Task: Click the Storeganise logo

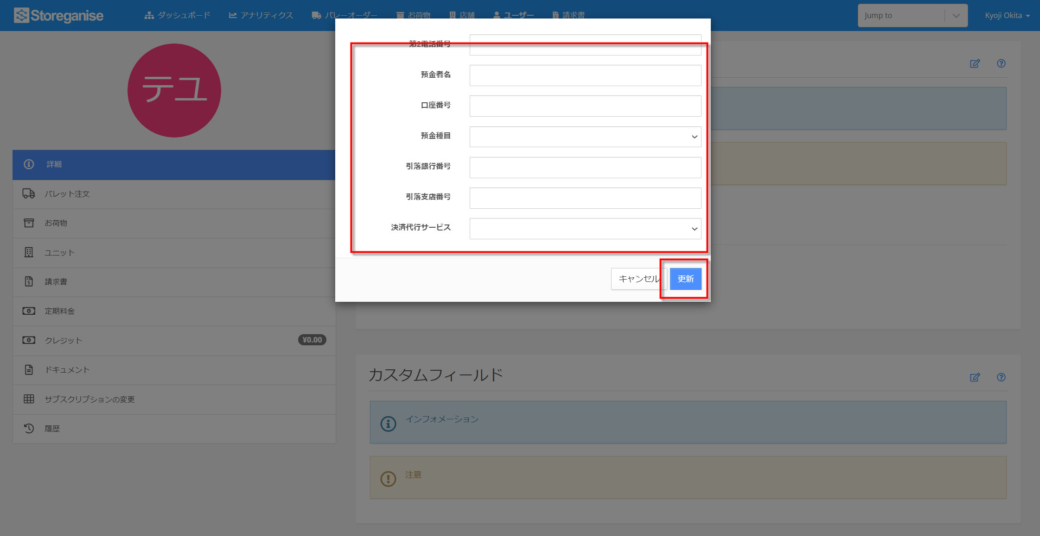Action: point(58,15)
